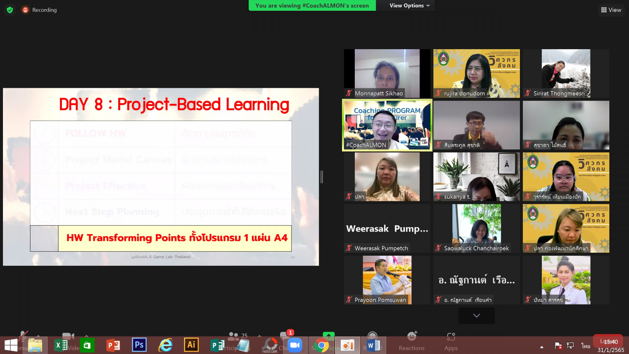Toggle the Zoom microphone mute button
This screenshot has width=629, height=354.
tap(23, 336)
